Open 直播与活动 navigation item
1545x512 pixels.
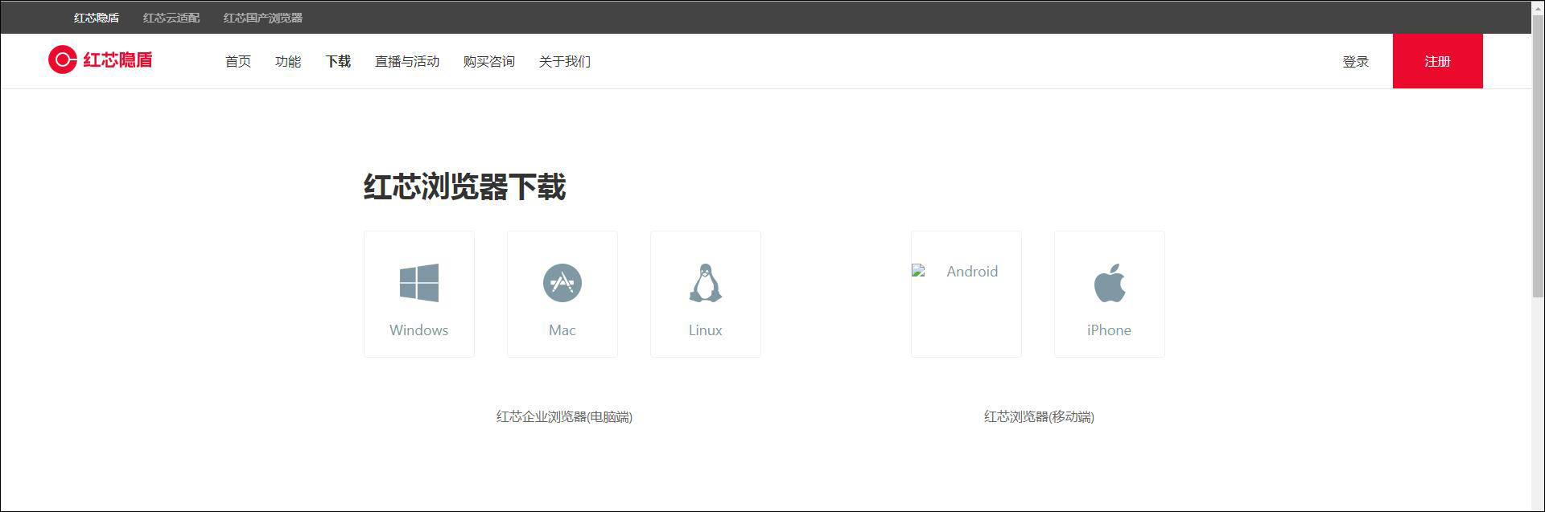point(407,61)
